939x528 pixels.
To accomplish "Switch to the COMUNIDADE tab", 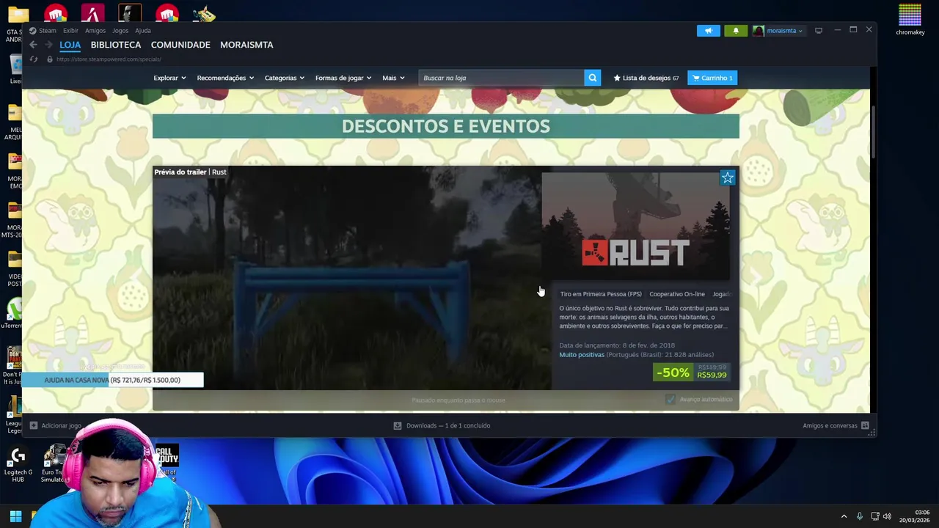I will 180,45.
